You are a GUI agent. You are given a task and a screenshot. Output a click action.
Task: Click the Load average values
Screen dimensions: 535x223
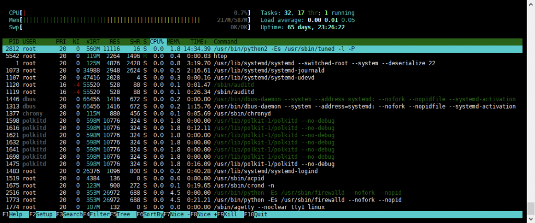pos(331,20)
